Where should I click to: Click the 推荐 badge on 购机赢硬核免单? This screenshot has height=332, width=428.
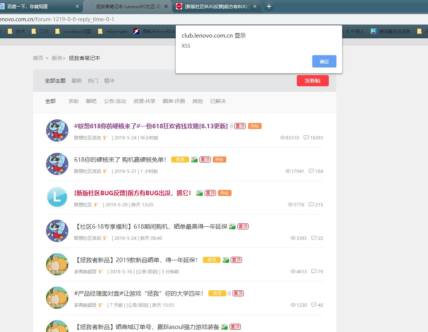(180, 159)
